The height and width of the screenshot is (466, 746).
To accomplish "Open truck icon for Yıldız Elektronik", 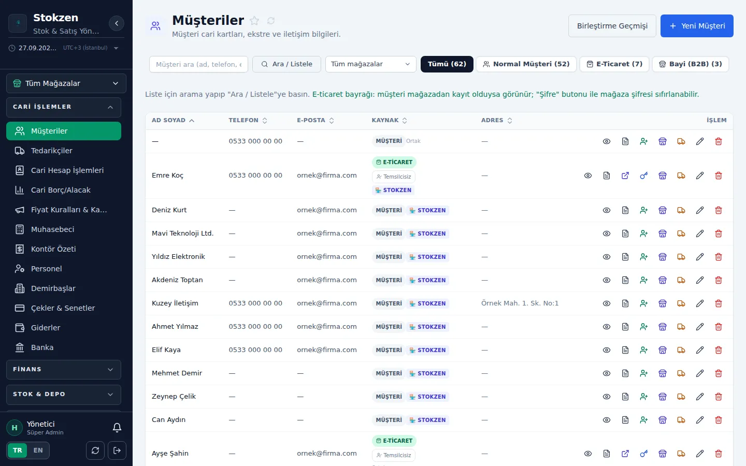I will click(681, 257).
